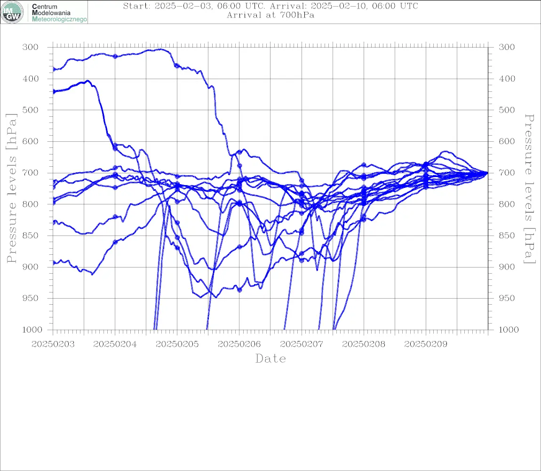
Task: Click the right axis title 'Pressure levels [hPa]'
Action: [x=529, y=189]
